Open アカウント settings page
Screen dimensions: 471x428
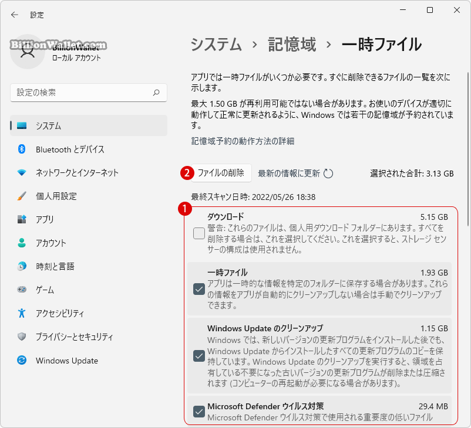(x=89, y=243)
